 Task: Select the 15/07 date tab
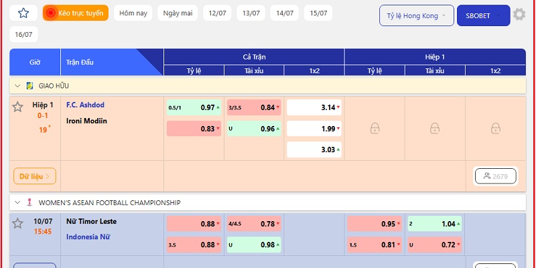[x=318, y=13]
